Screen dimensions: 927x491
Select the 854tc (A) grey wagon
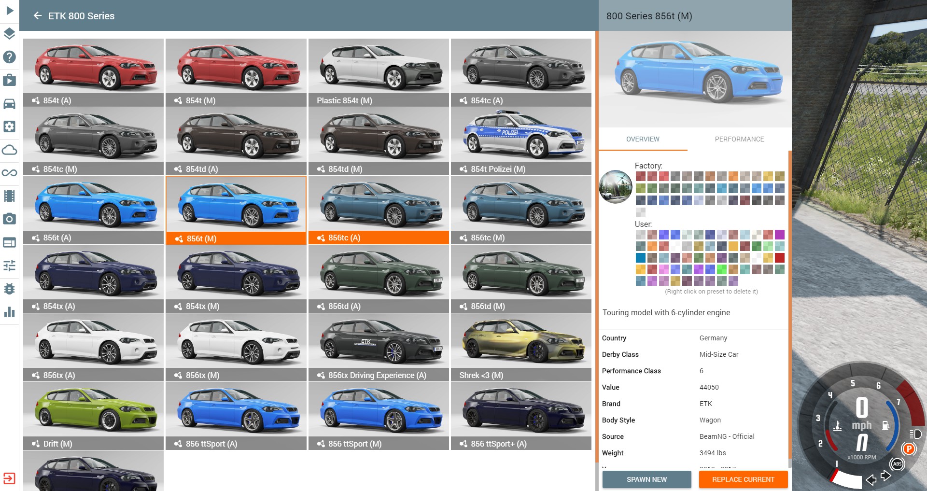[521, 72]
